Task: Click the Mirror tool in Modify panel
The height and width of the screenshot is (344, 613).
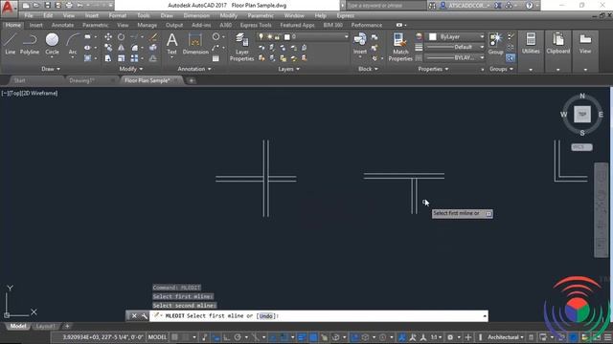Action: (x=122, y=48)
